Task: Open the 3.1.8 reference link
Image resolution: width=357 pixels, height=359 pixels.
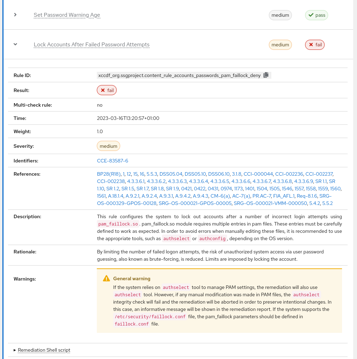Action: pos(236,174)
